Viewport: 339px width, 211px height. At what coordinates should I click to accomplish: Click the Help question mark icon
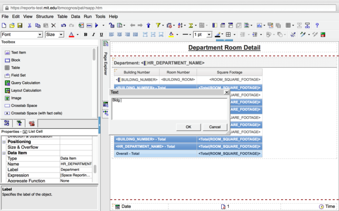tap(317, 25)
